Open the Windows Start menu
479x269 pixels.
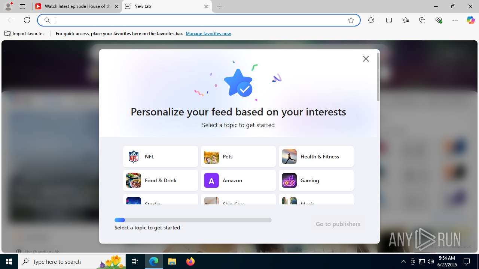click(9, 262)
